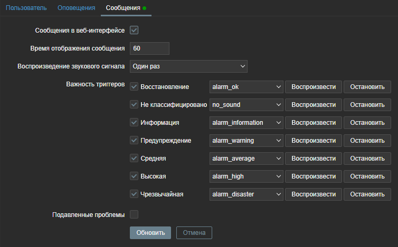
Task: Uncheck the Восстановление severity checkbox
Action: pyautogui.click(x=134, y=87)
